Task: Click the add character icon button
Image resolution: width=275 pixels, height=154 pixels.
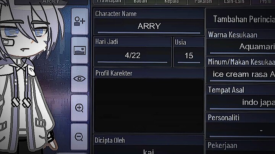Action: (x=79, y=21)
